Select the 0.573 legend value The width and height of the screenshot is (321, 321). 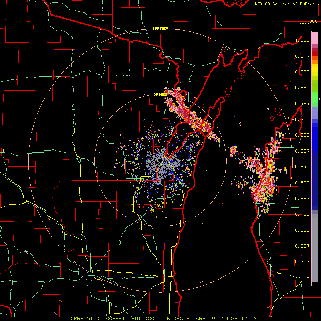(x=302, y=167)
